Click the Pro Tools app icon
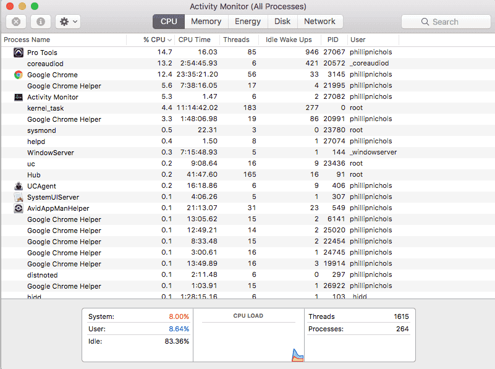The image size is (495, 369). (x=19, y=53)
